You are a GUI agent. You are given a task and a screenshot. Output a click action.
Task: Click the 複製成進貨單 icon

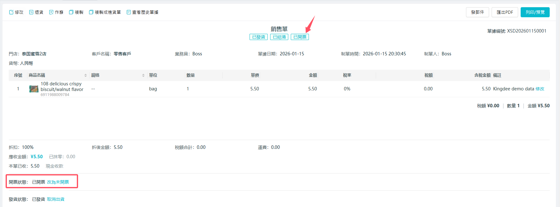[91, 12]
